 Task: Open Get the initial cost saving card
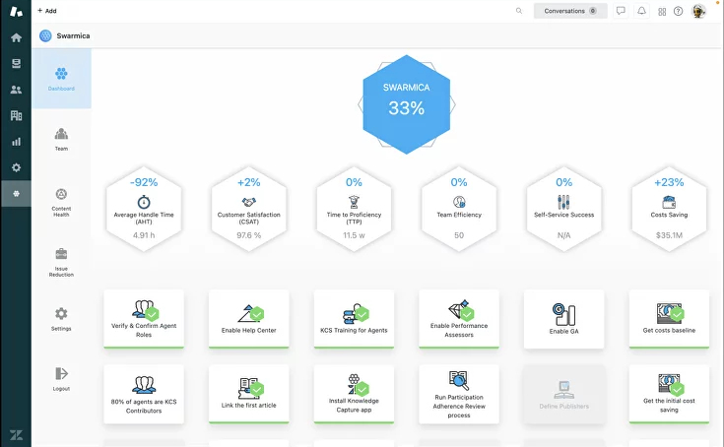(x=669, y=394)
